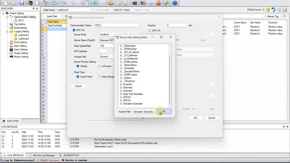This screenshot has width=290, height=163.
Task: Collapse the Logging Setting tree node
Action: point(7,31)
